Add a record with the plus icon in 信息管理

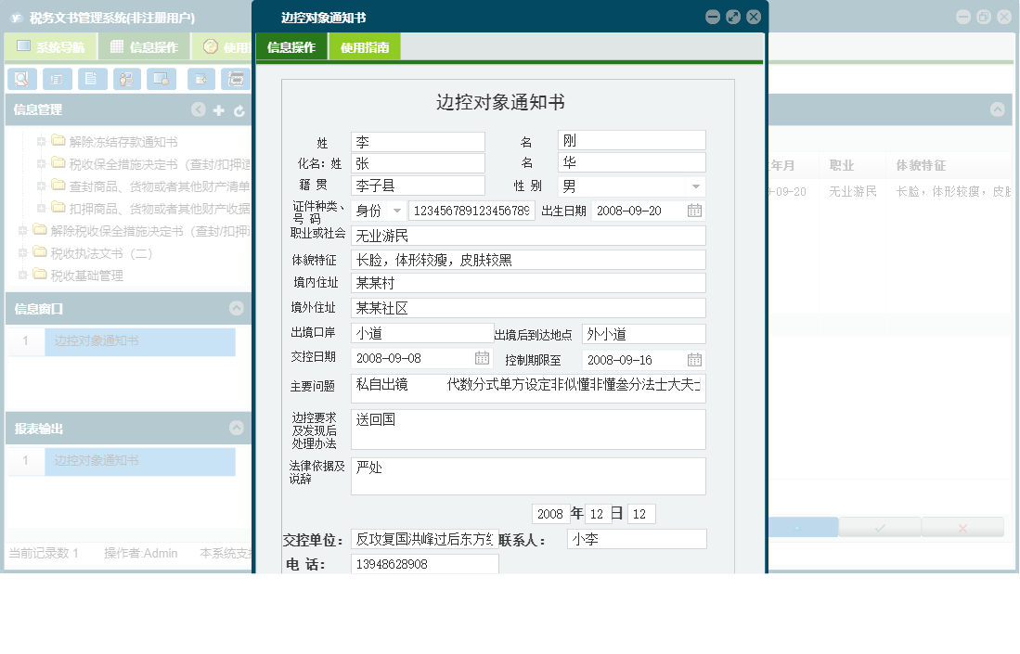click(218, 109)
